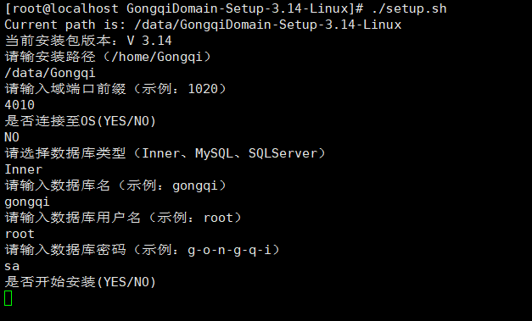Viewport: 532px width, 321px height.
Task: Click the entered path /data/Gongqi
Action: (x=50, y=73)
